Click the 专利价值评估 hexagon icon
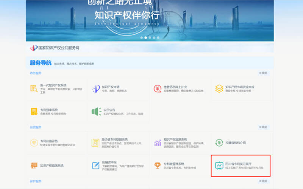This screenshot has height=189, width=303. pos(34,143)
